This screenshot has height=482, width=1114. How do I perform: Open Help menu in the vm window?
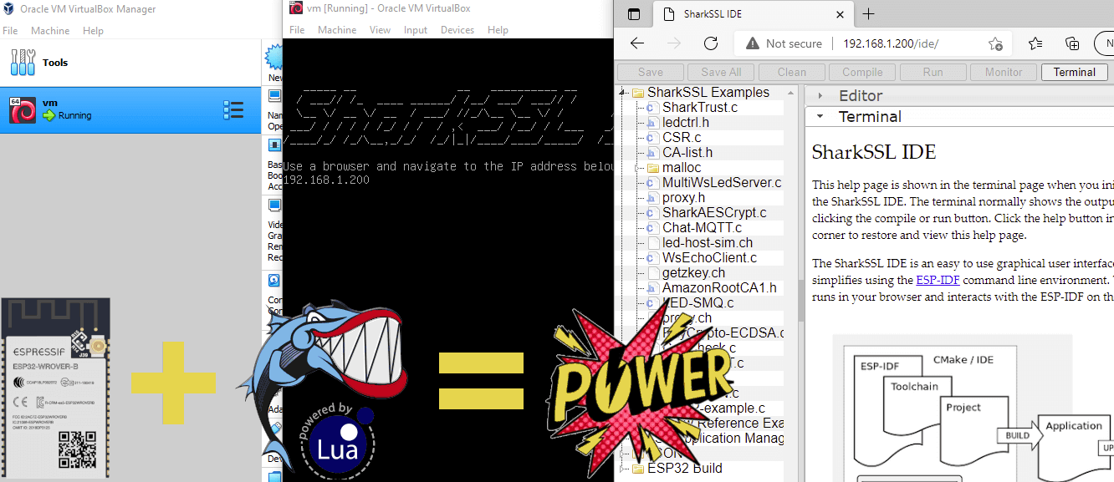coord(498,30)
